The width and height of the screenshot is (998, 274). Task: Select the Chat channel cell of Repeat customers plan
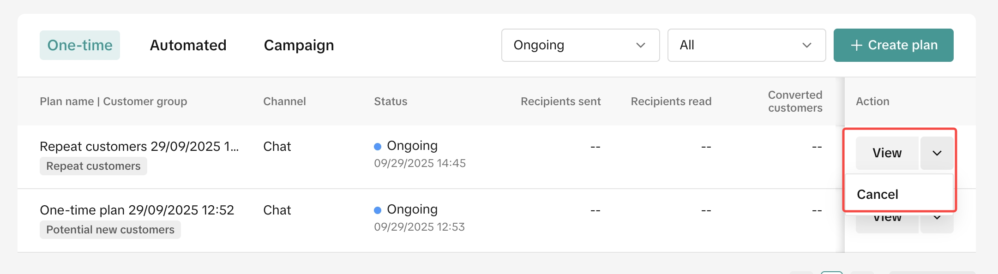[277, 147]
